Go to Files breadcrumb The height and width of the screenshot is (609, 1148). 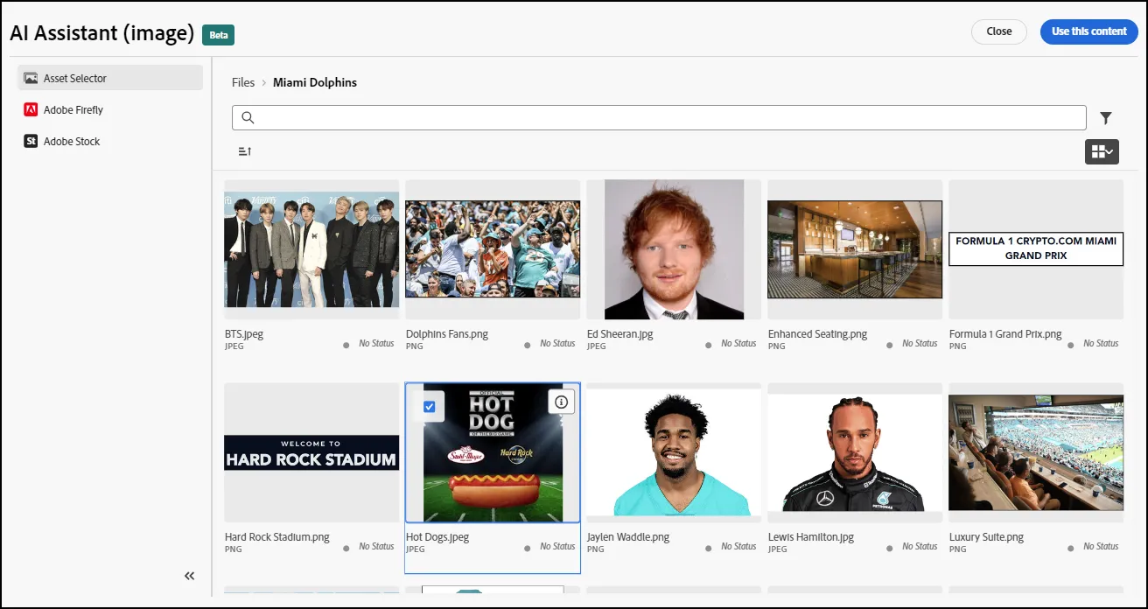tap(243, 82)
